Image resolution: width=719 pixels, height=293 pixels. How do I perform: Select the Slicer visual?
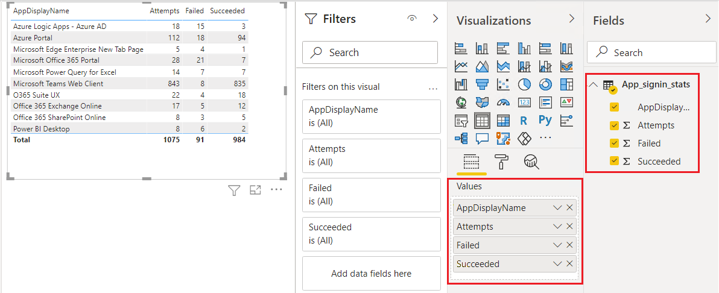coord(461,120)
